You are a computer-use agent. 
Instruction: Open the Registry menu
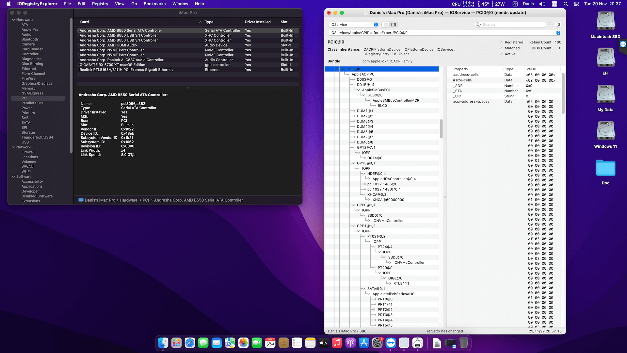(x=100, y=4)
